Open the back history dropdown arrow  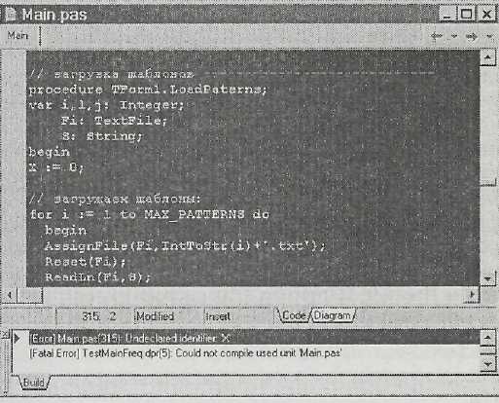(454, 36)
